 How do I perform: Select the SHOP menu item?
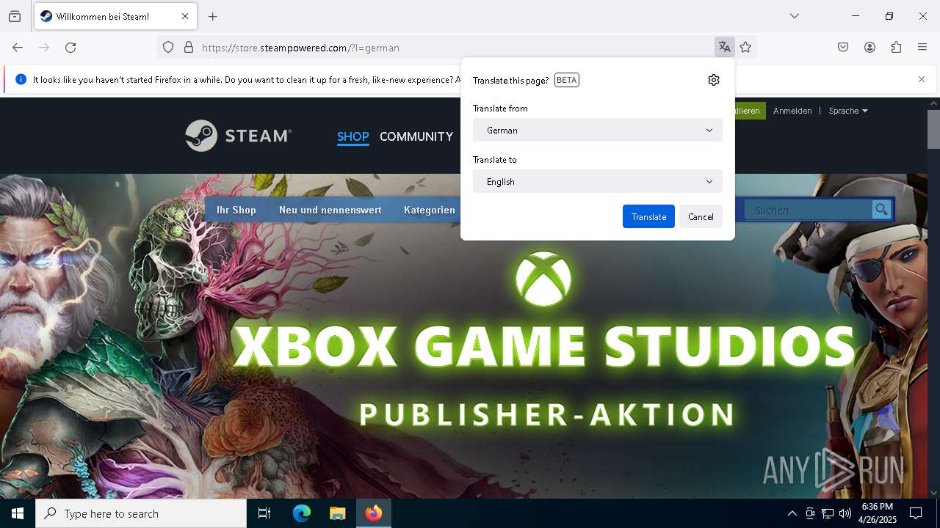[x=352, y=136]
